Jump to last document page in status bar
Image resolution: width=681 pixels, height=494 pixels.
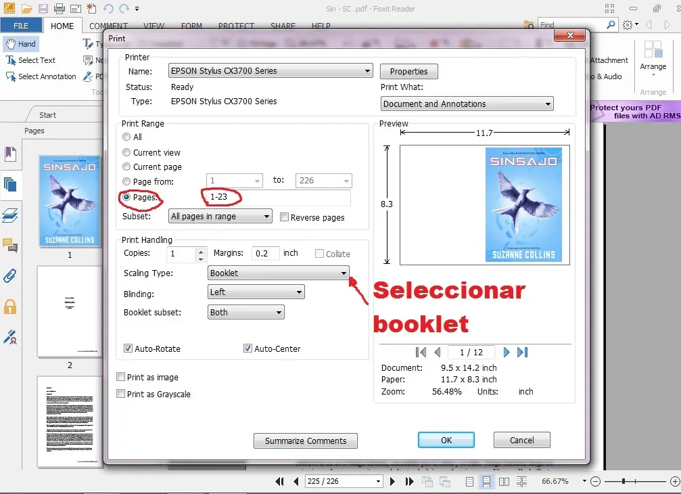point(409,481)
